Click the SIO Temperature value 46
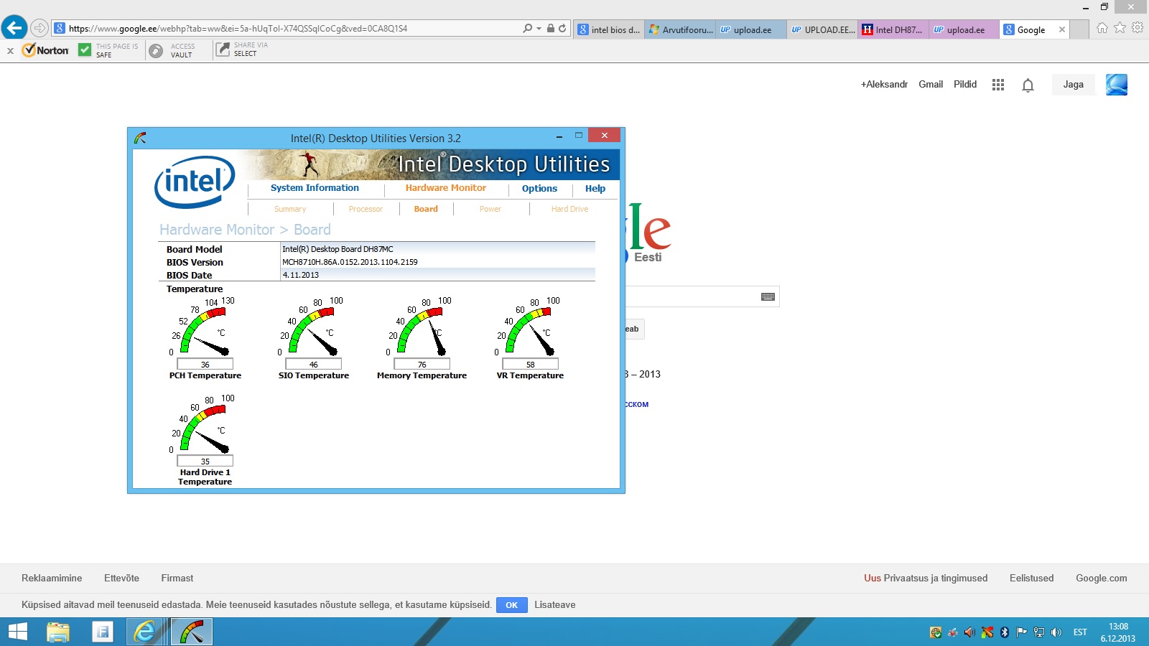This screenshot has width=1149, height=646. pyautogui.click(x=313, y=365)
